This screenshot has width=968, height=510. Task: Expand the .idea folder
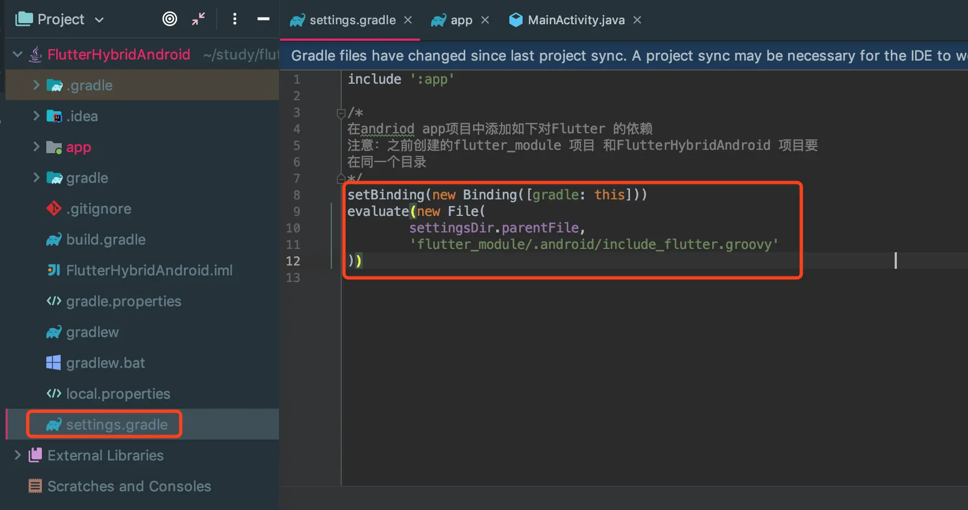36,116
